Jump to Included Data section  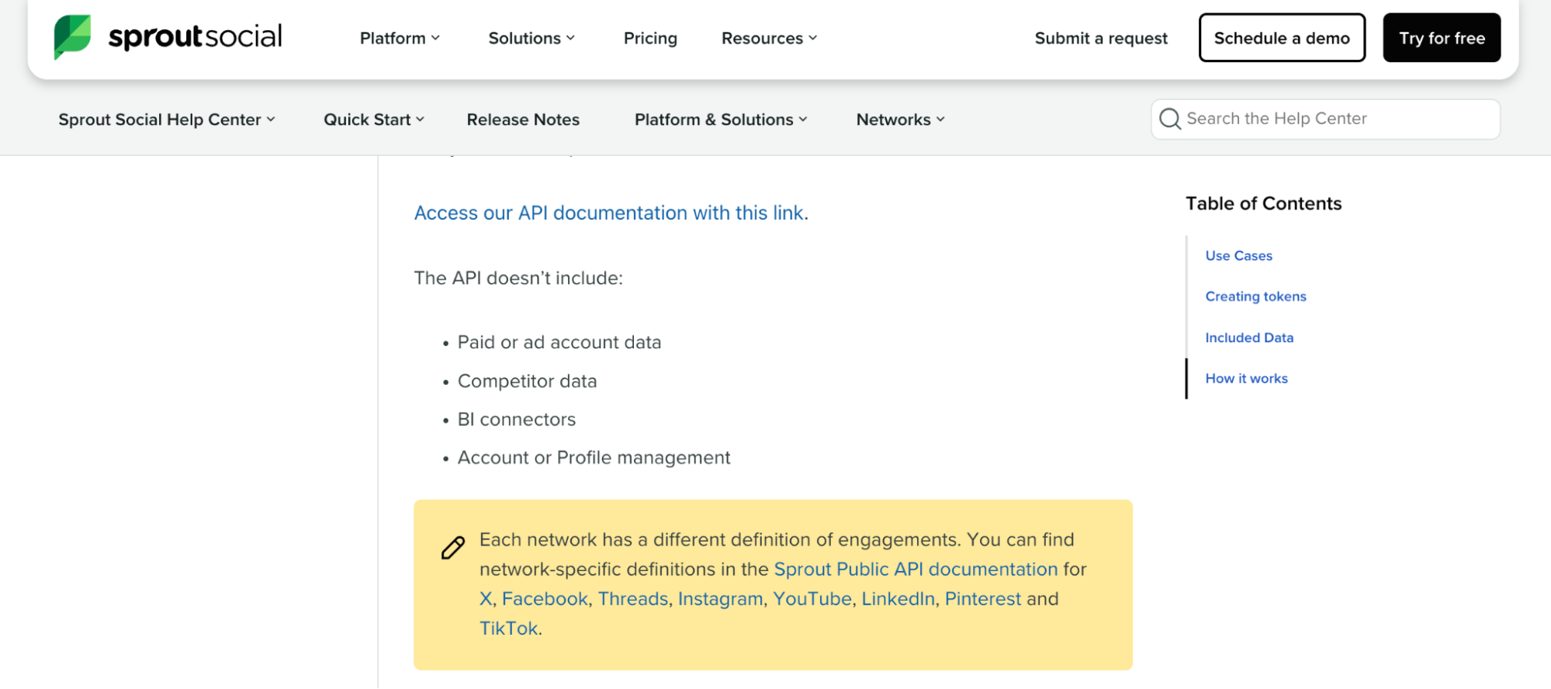[x=1249, y=338]
